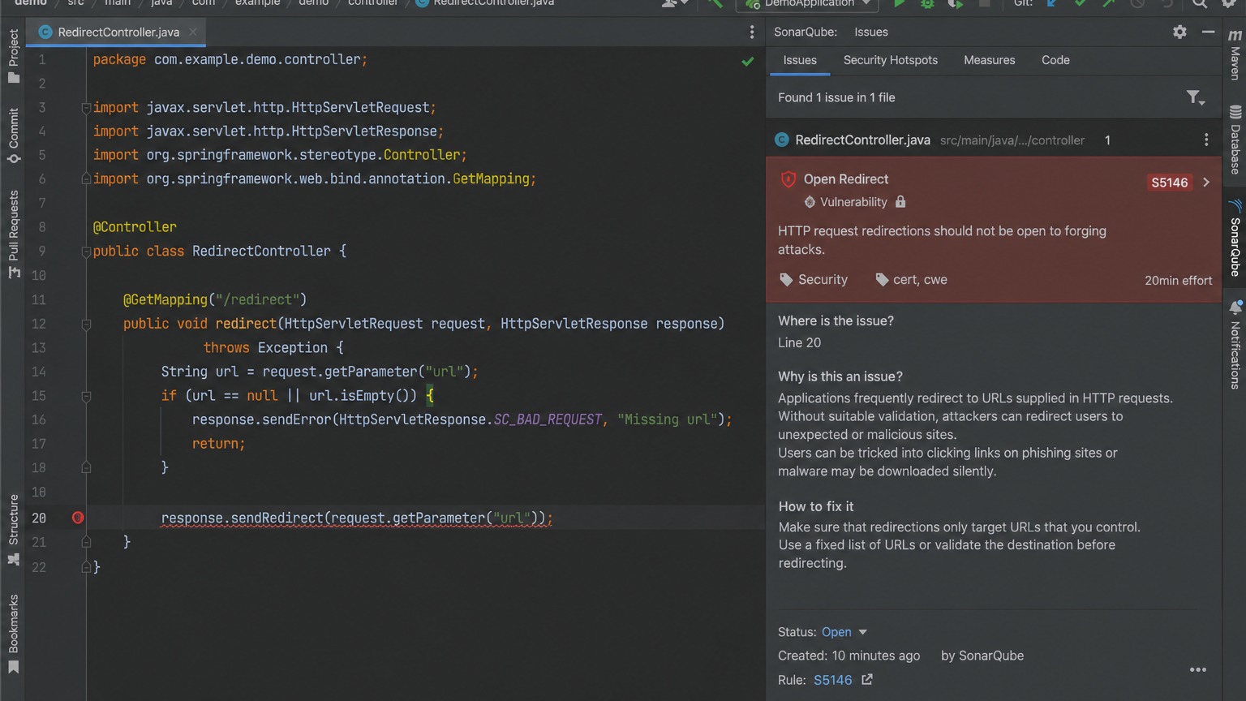Click the red vulnerability marker on line 20
Screen dimensions: 1246x701
tap(78, 518)
